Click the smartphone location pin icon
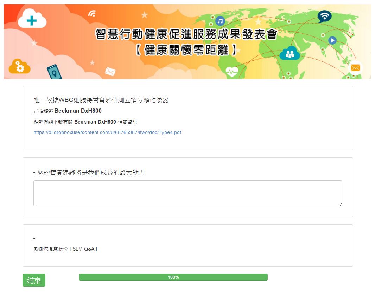Viewport: 376px width, 292px height. pyautogui.click(x=54, y=72)
